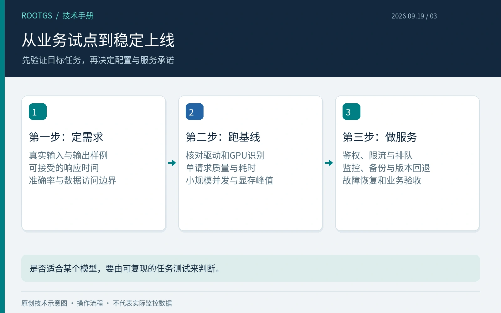Click line 可接受的响应时间
Image resolution: width=501 pixels, height=313 pixels.
[64, 168]
